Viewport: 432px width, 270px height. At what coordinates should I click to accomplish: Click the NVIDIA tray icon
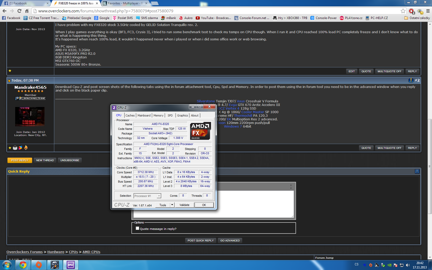point(389,265)
